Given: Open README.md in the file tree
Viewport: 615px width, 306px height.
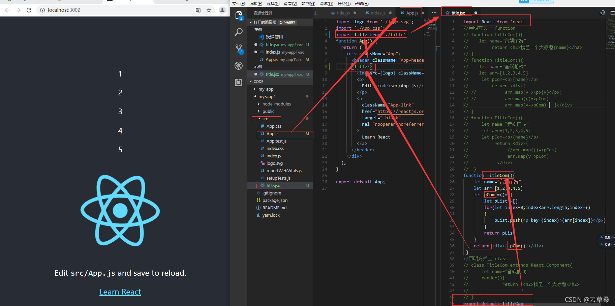Looking at the screenshot, I should [274, 208].
